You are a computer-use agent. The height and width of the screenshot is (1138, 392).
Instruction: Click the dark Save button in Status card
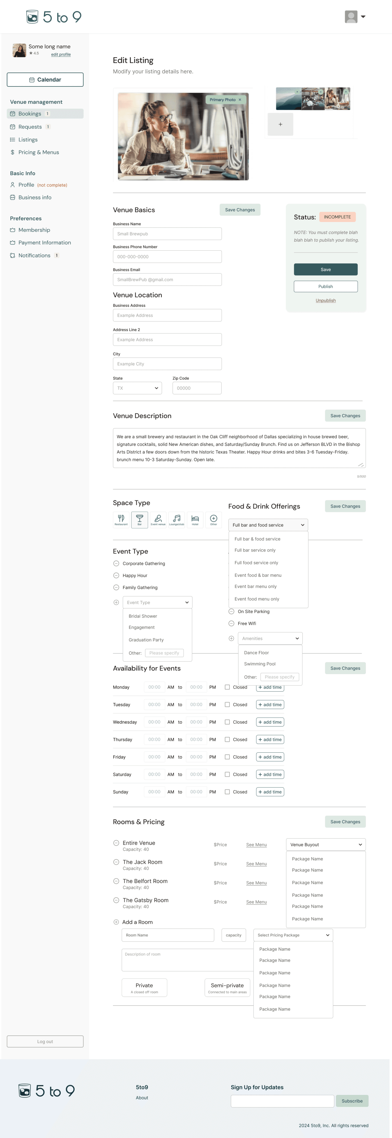click(325, 269)
